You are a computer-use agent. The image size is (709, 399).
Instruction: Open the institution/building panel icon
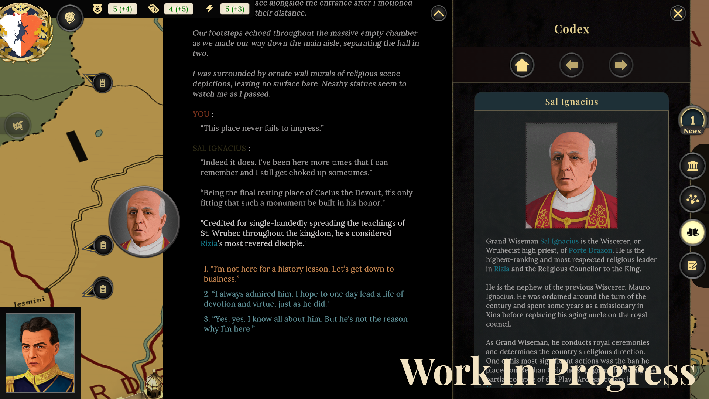click(x=693, y=166)
